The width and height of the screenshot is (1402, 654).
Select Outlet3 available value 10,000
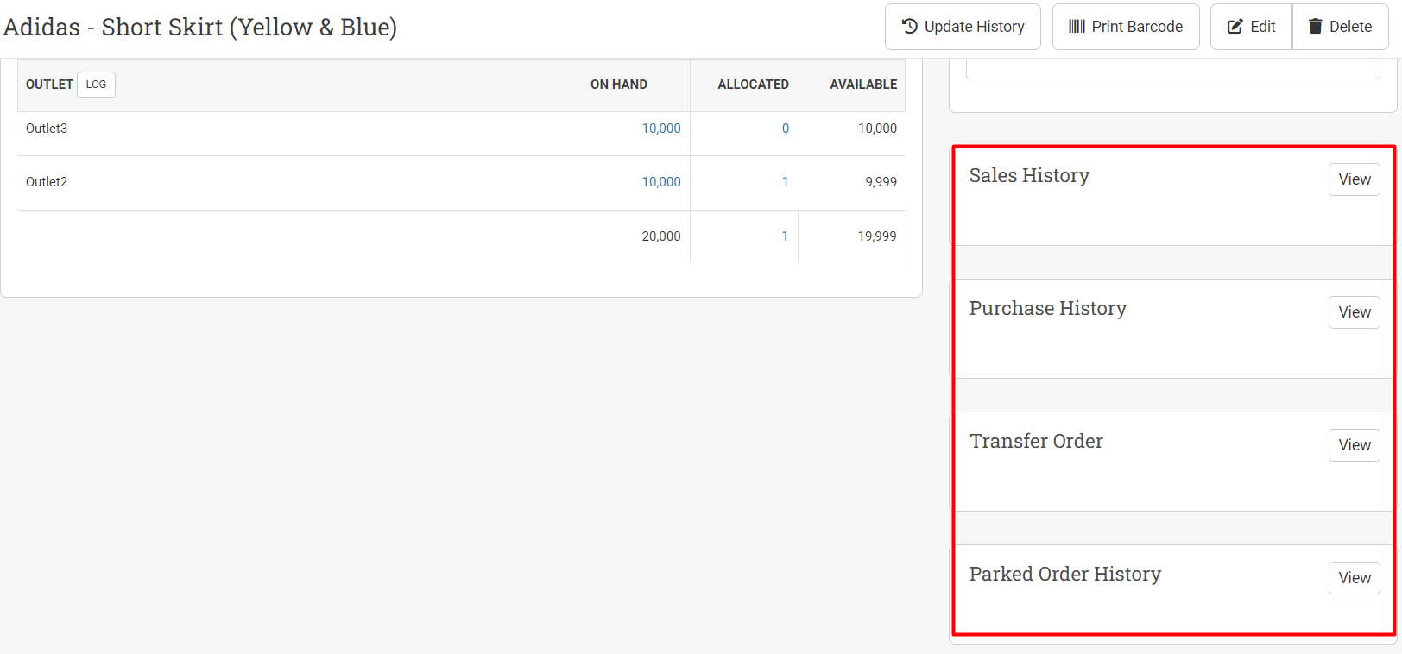tap(877, 129)
